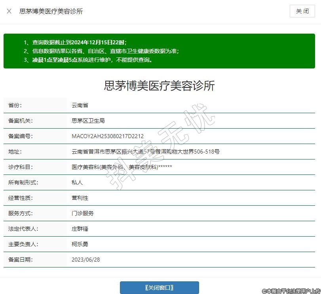Click the maintenance notice about 凌晨1点至凌晨5点
321x294 pixels.
point(92,60)
